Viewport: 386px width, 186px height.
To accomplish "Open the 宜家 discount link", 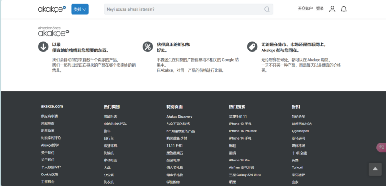I will pyautogui.click(x=295, y=182).
